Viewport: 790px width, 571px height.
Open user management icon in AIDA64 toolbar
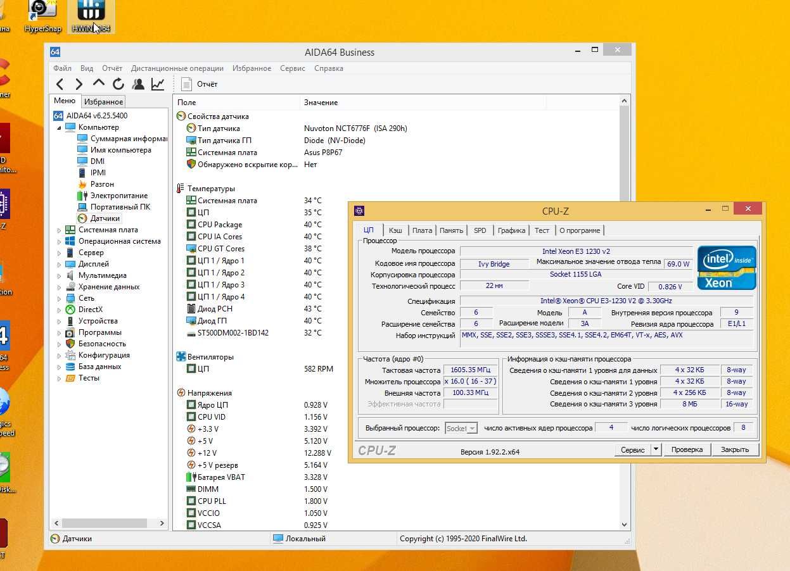coord(137,84)
